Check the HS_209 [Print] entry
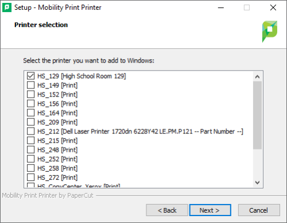The image size is (287, 223). [x=30, y=122]
